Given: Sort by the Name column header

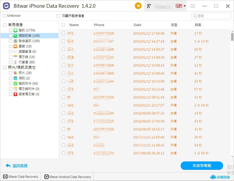Looking at the screenshot, I should (74, 25).
